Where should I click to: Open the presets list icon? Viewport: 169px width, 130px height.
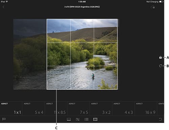[x=87, y=119]
